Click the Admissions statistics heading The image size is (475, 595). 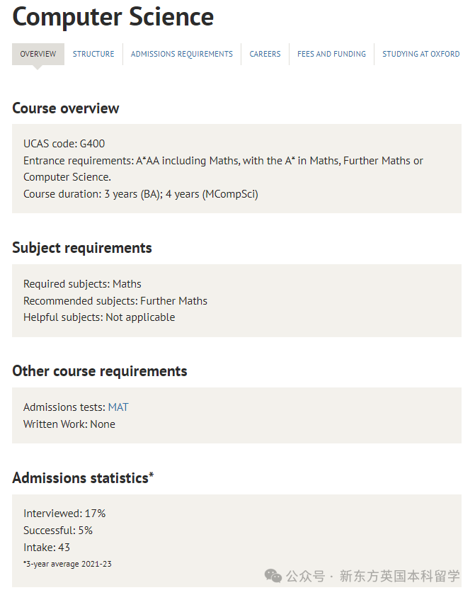pyautogui.click(x=83, y=477)
